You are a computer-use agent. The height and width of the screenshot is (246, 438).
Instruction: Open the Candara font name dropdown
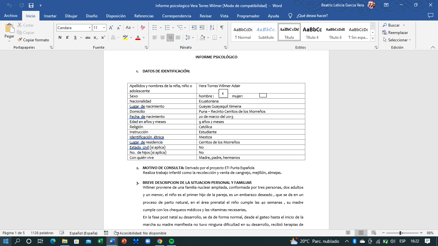(x=89, y=28)
